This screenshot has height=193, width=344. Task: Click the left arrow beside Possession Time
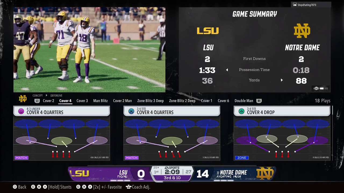coord(227,70)
